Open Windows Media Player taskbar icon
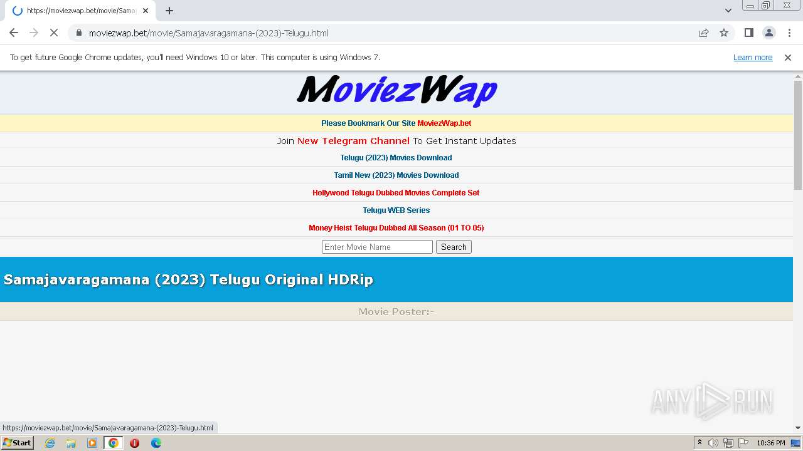The image size is (803, 451). click(92, 443)
